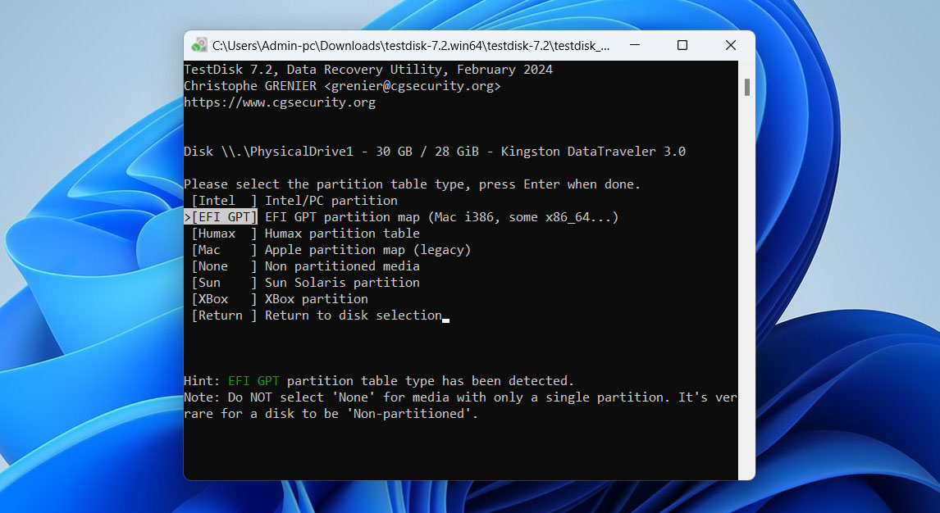Click the window title path text
The height and width of the screenshot is (513, 940).
tap(411, 46)
